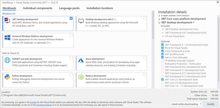Screen dimensions: 220x108
Task: Expand .NET Core cross-platform development details
Action: (159, 19)
